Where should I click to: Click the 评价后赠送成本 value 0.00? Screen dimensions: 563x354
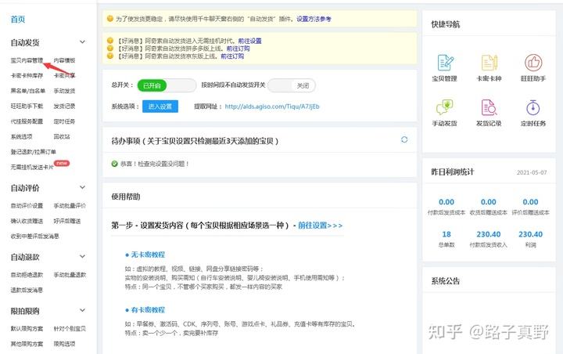point(530,202)
